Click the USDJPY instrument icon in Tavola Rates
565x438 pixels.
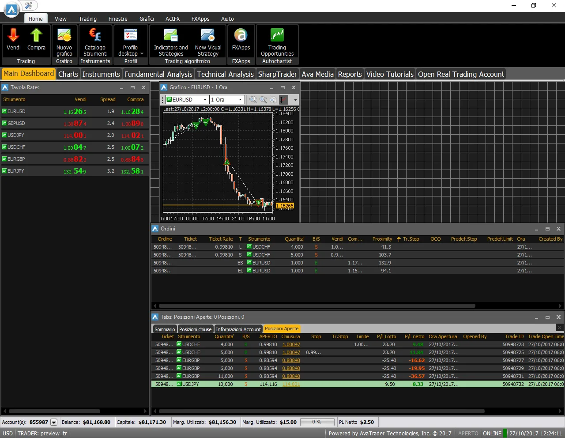4,135
